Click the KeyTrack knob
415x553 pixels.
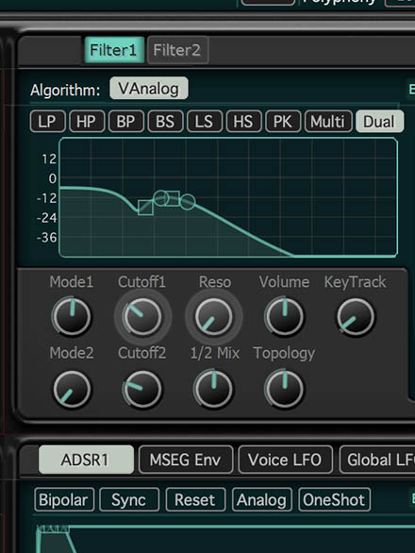click(356, 316)
